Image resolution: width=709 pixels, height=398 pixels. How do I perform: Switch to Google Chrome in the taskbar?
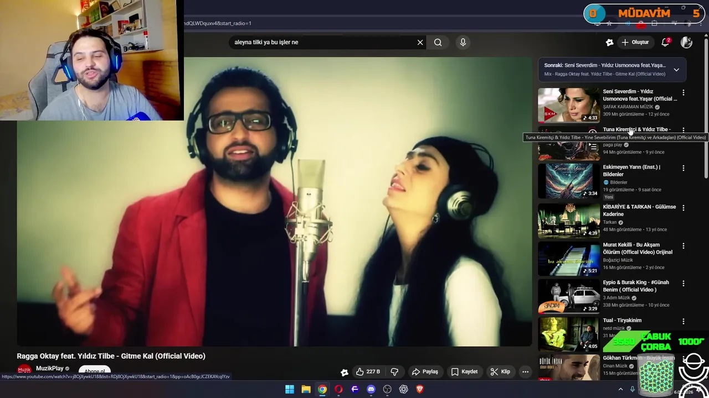tap(322, 389)
